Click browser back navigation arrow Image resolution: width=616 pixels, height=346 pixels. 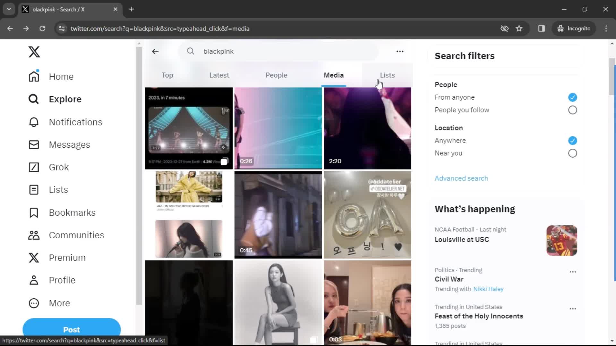(x=10, y=29)
